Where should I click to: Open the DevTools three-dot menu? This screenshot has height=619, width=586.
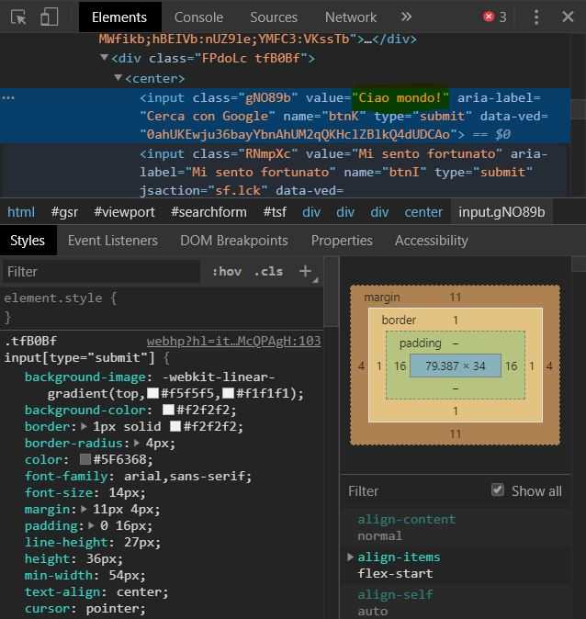click(536, 17)
